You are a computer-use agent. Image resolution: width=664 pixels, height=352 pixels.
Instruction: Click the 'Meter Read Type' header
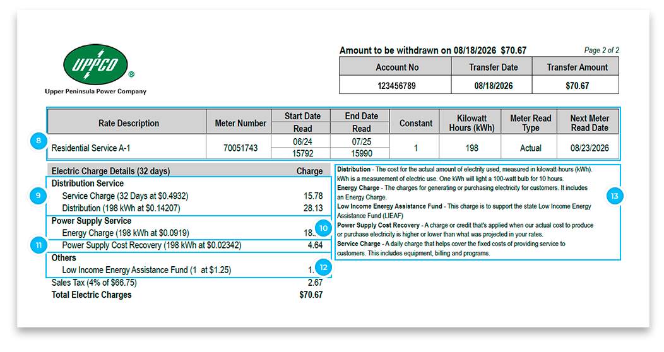[x=531, y=123]
